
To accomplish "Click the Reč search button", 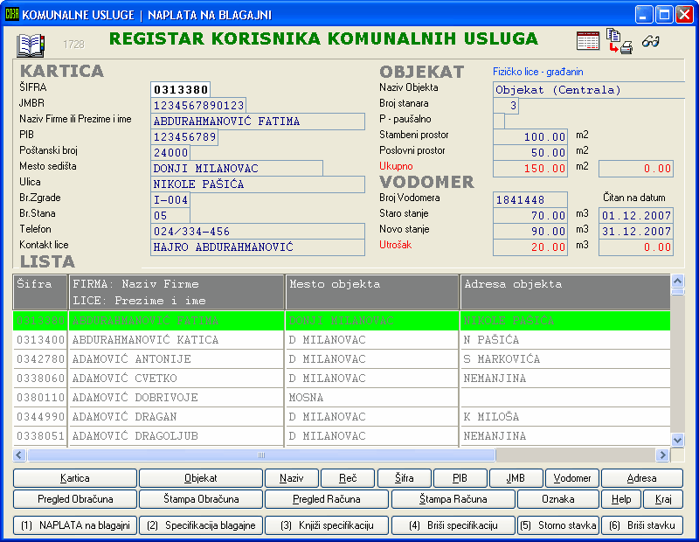I will (x=348, y=478).
